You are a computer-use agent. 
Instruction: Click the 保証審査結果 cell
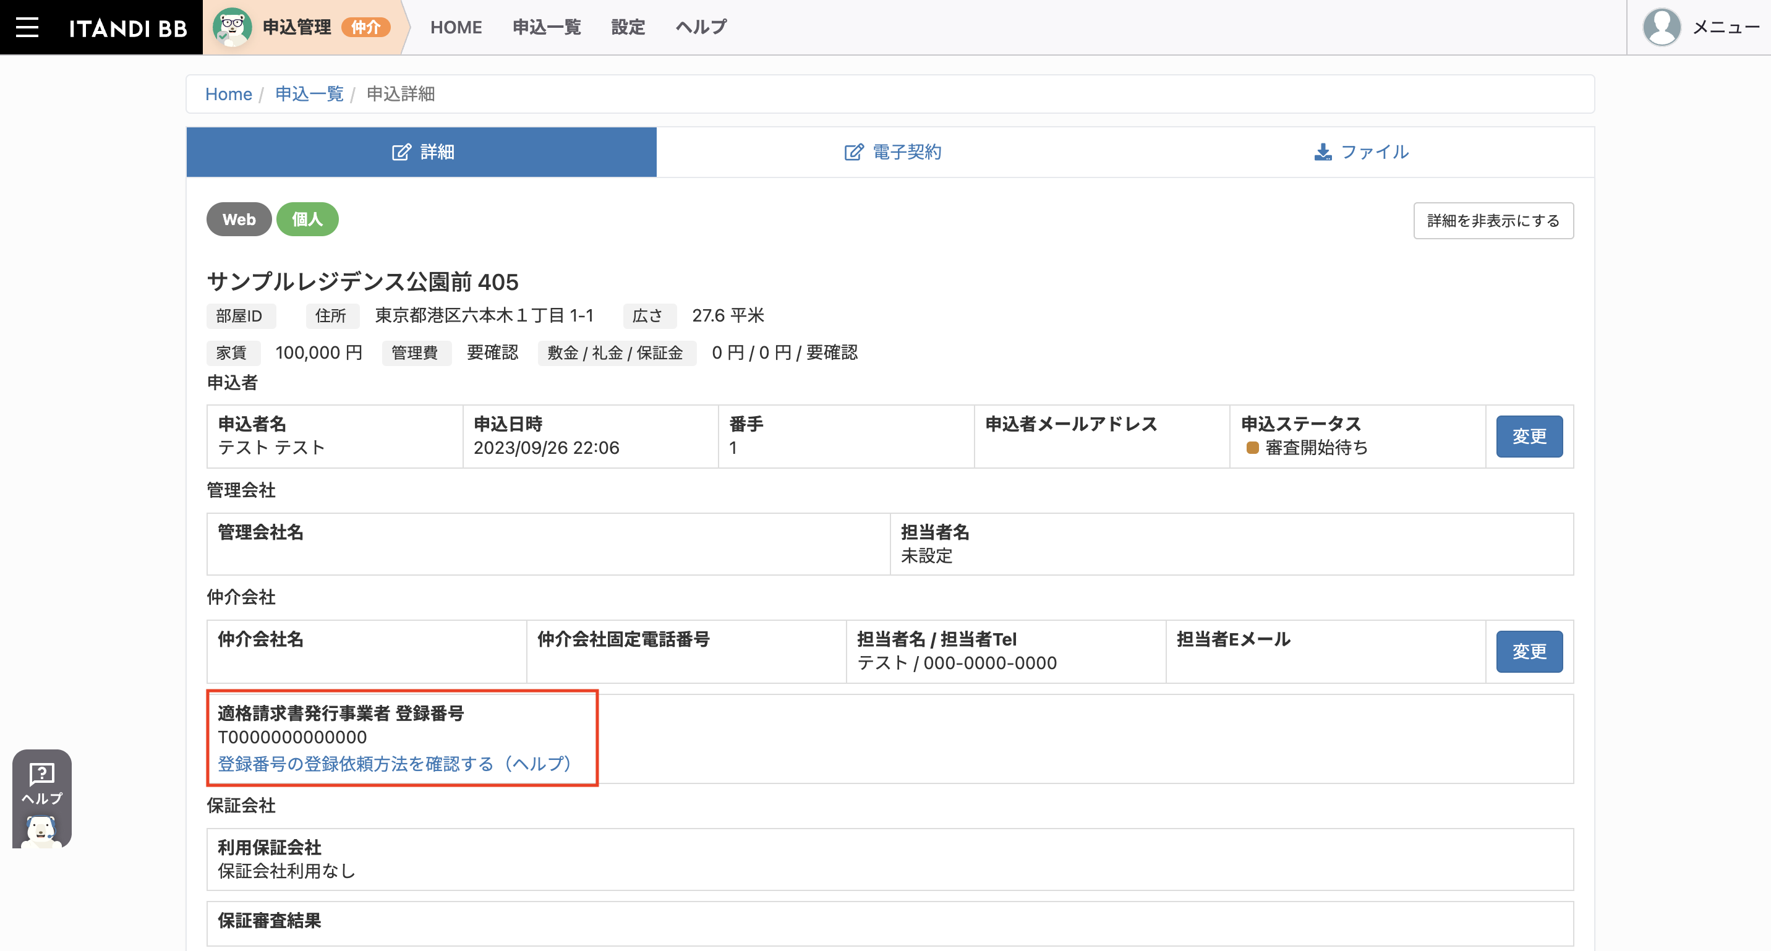tap(890, 924)
